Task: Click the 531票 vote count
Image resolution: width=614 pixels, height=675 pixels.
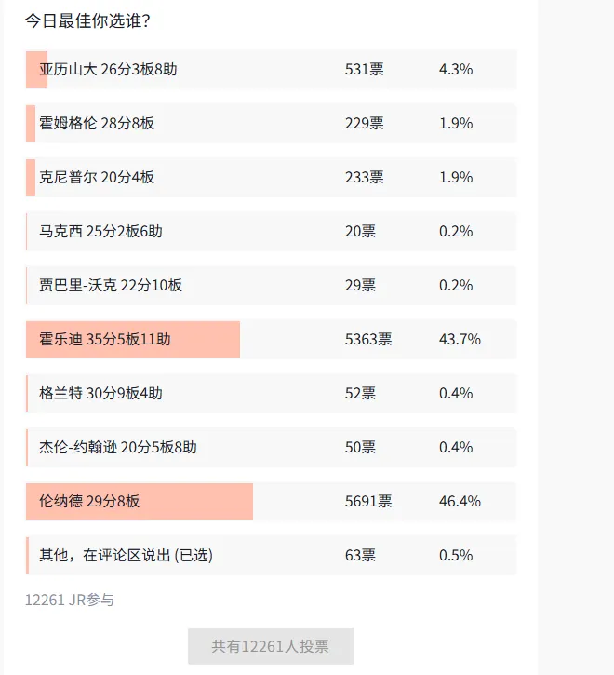Action: tap(364, 70)
